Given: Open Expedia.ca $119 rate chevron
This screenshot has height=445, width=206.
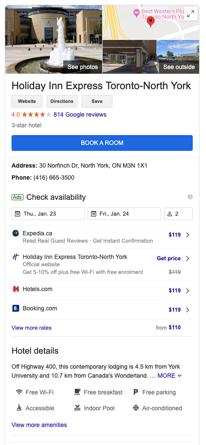Looking at the screenshot, I should 188,235.
